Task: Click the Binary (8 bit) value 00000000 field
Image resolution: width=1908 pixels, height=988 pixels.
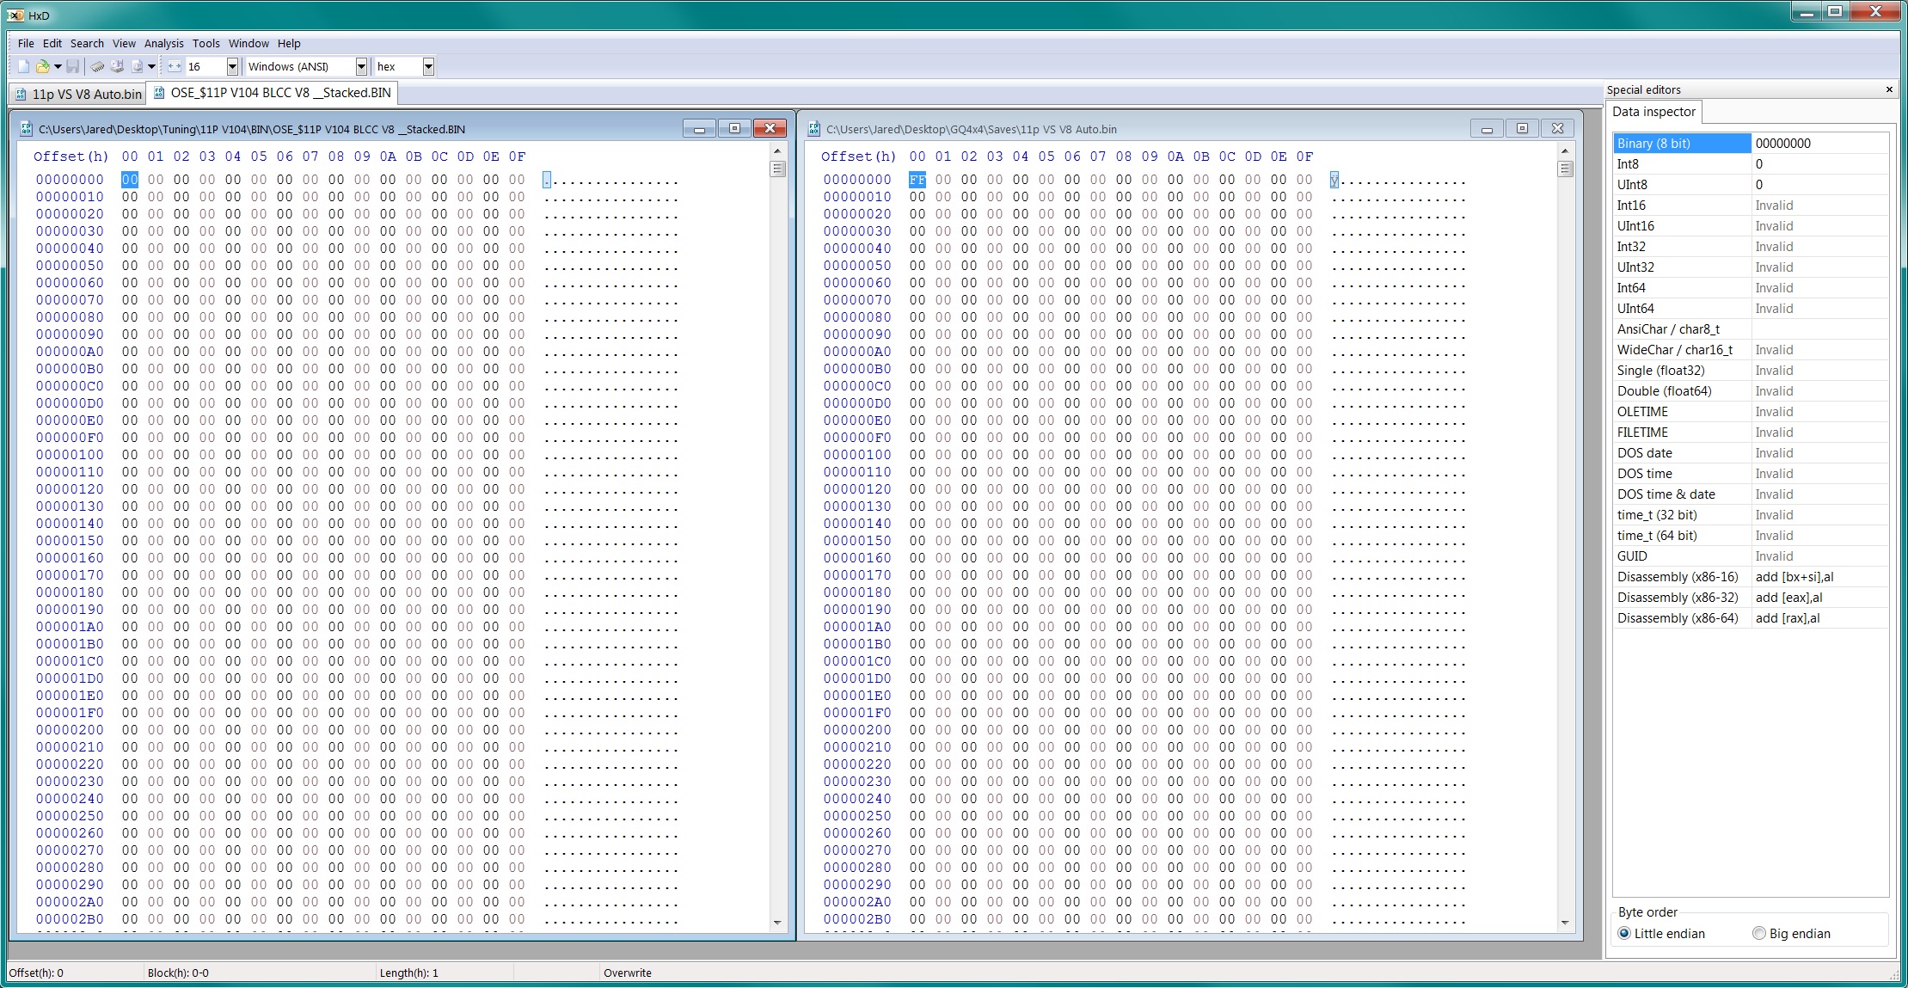Action: coord(1819,144)
